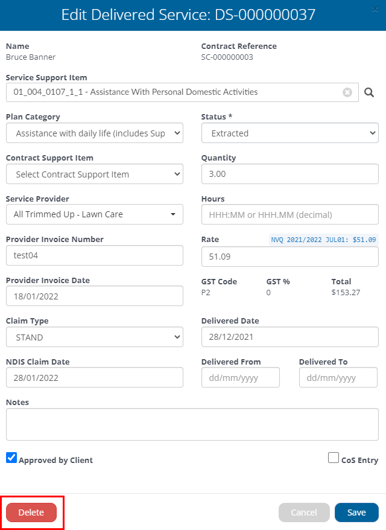386x530 pixels.
Task: Click the search magnifier for Service Support Item
Action: coord(369,92)
